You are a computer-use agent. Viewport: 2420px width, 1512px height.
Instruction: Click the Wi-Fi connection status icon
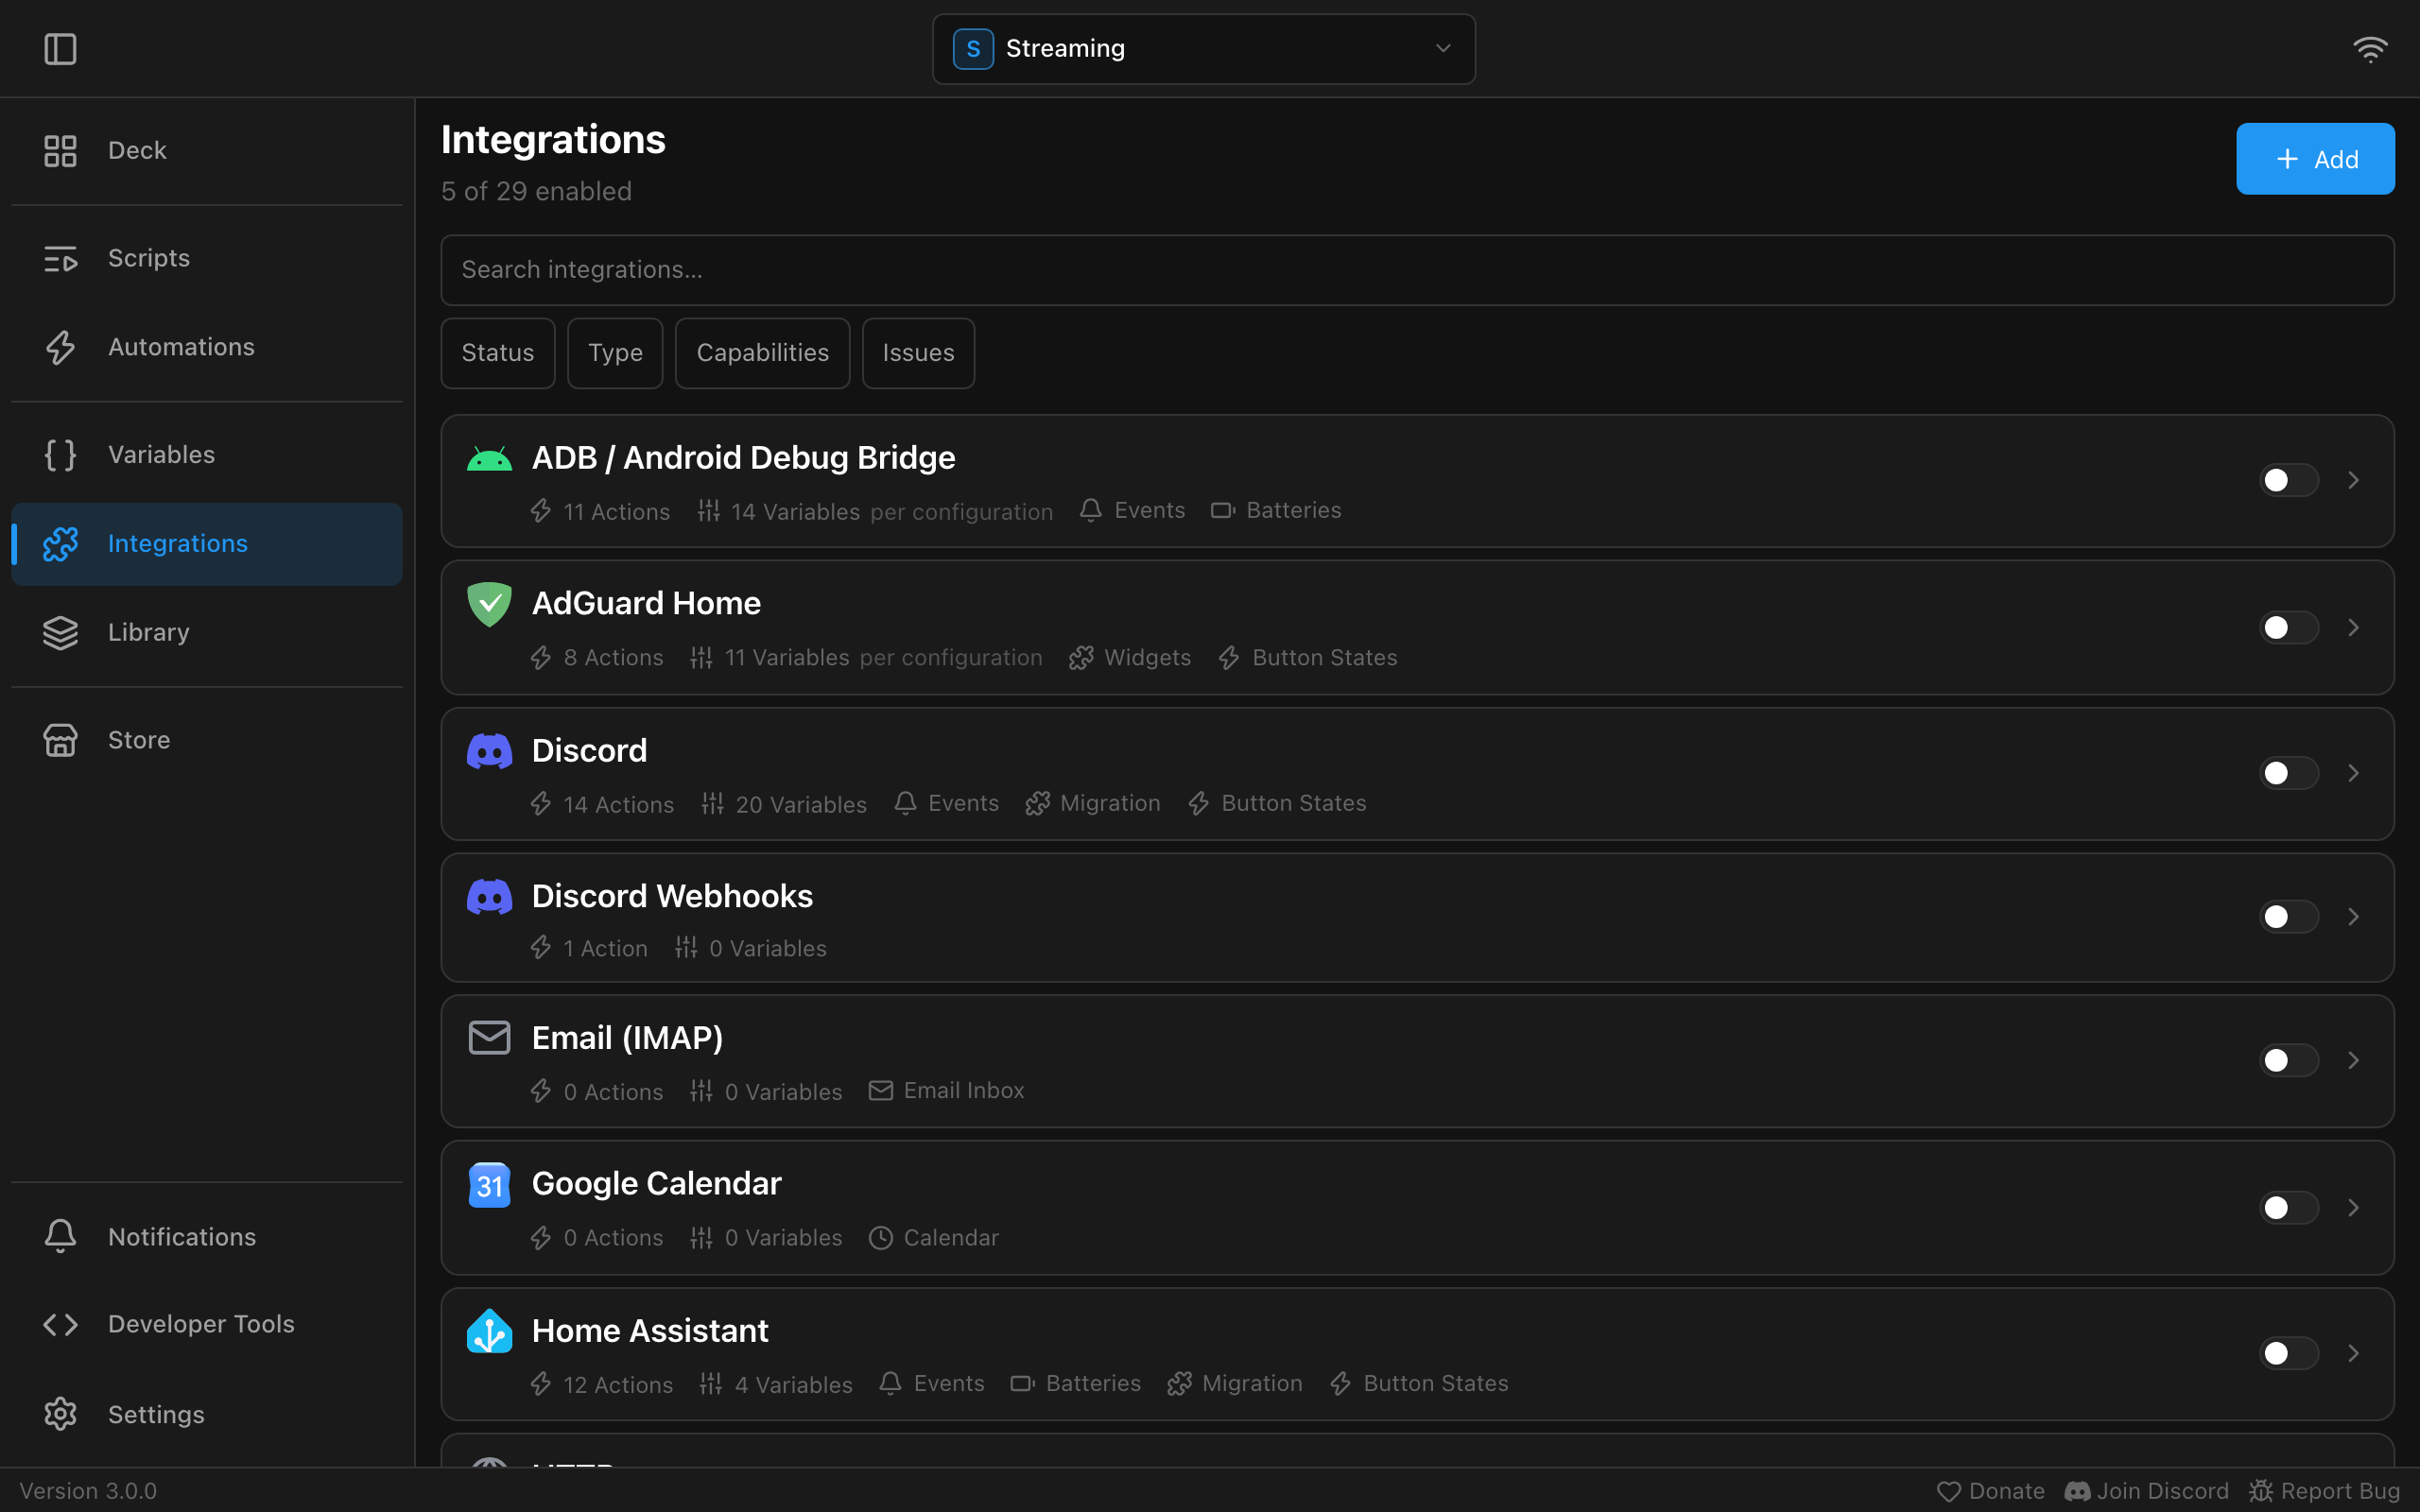click(2370, 49)
